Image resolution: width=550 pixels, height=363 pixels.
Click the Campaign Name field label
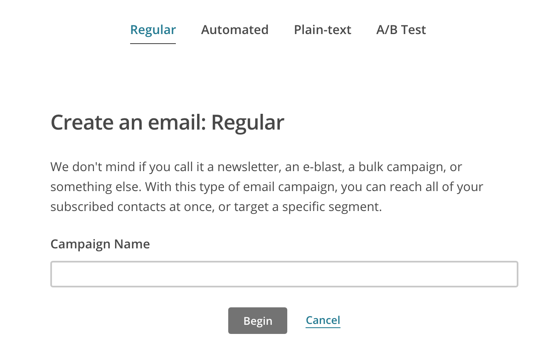coord(100,244)
